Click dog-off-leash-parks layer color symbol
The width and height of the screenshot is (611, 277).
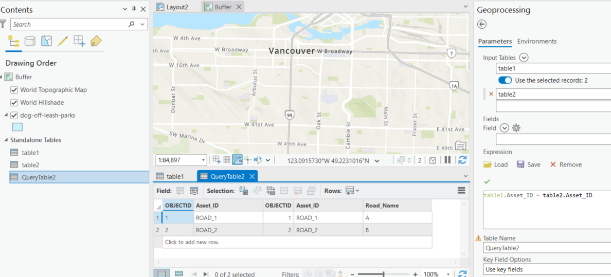17,127
